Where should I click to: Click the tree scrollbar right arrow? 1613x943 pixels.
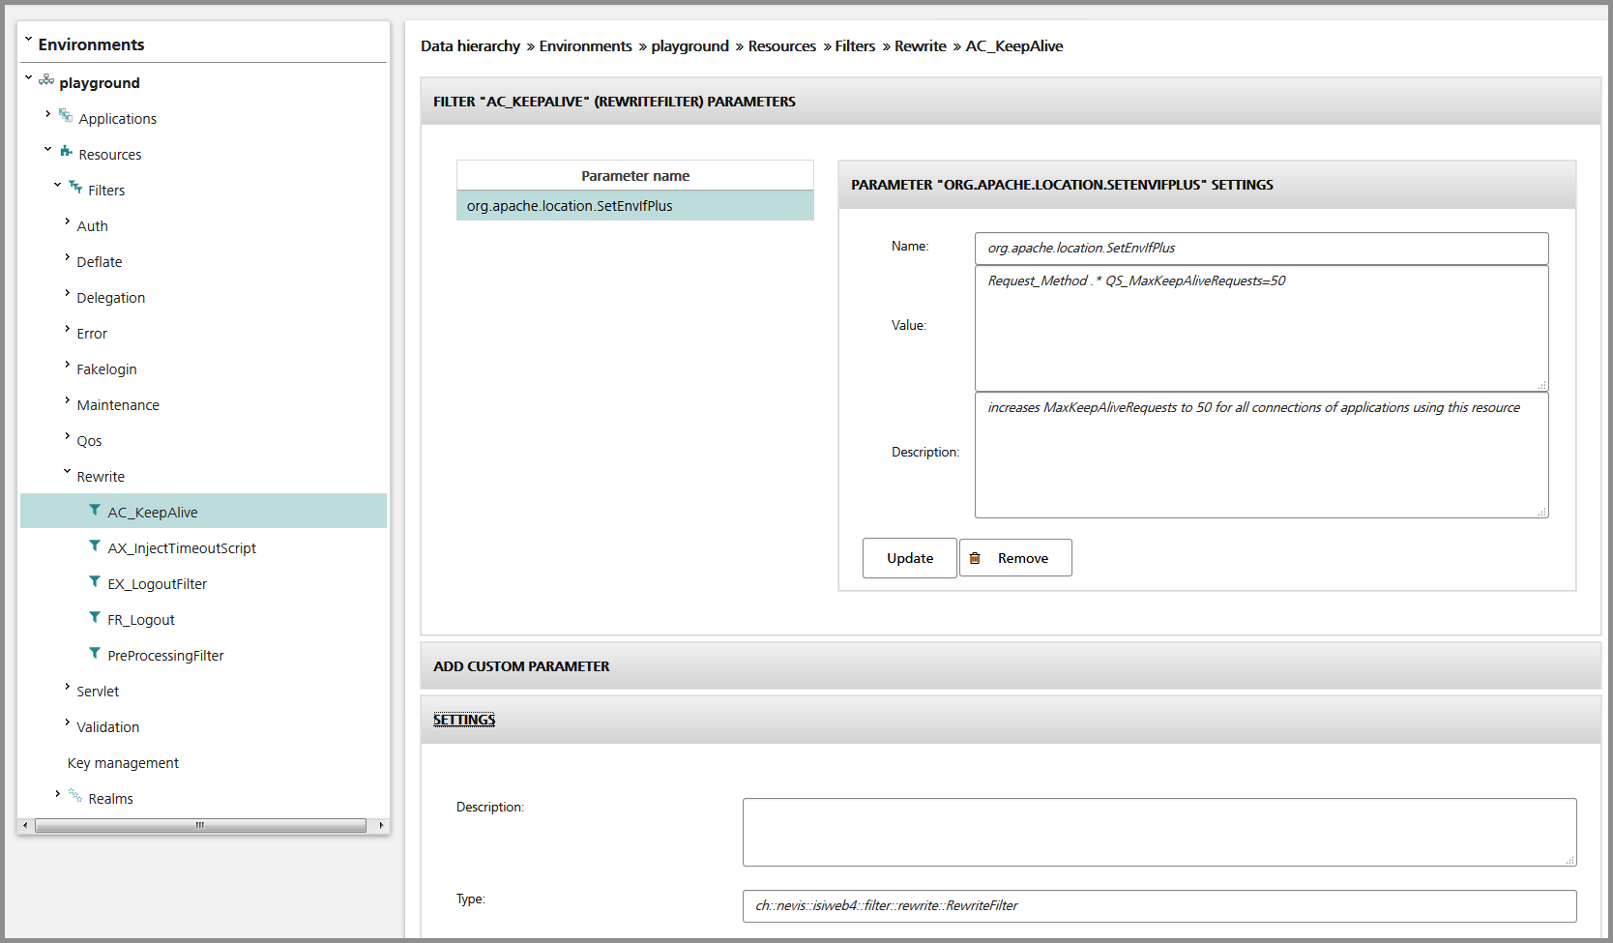[x=381, y=826]
